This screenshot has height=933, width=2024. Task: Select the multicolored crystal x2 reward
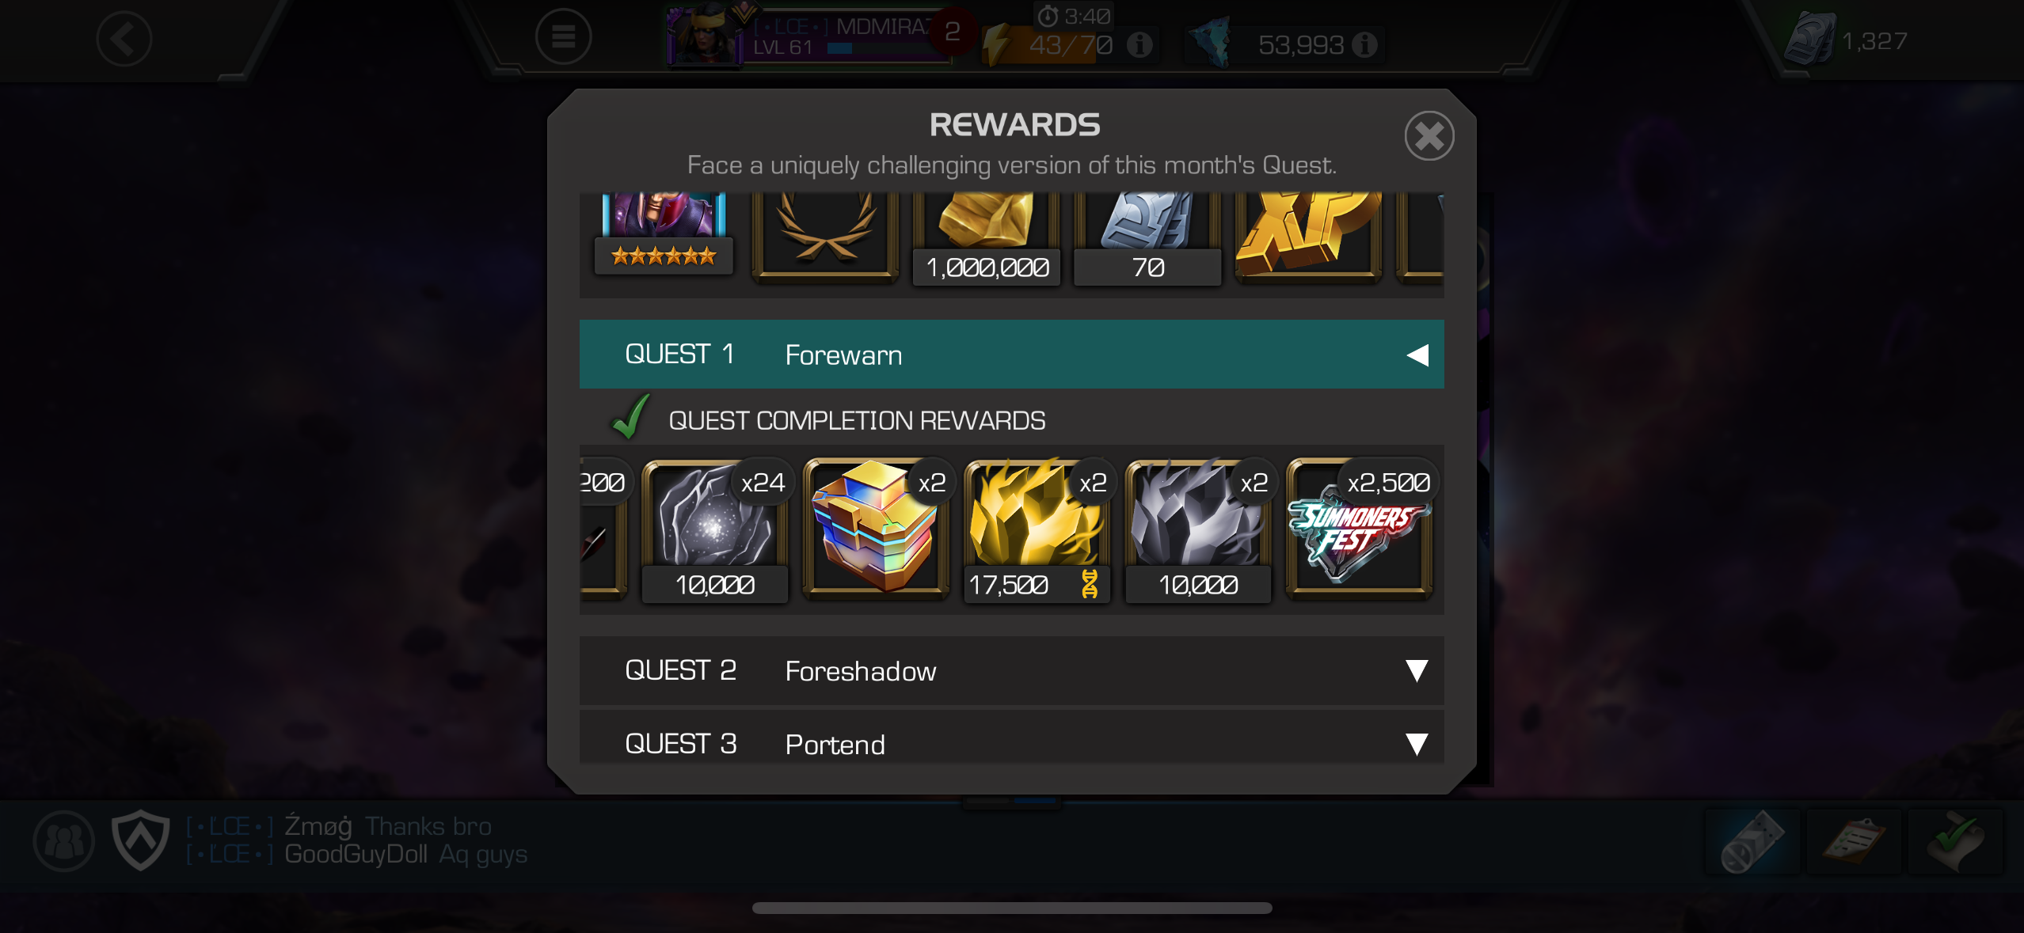tap(875, 530)
